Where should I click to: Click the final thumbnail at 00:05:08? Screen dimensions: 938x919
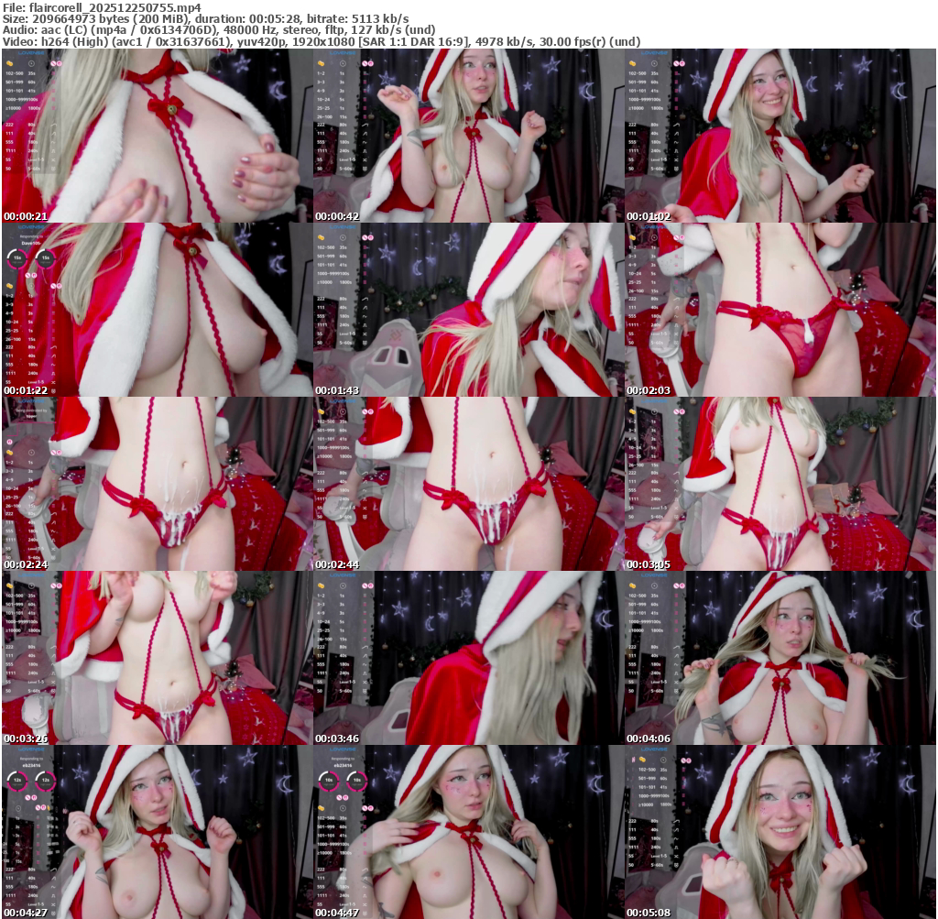tap(780, 831)
